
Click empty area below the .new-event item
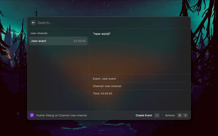(x=58, y=78)
